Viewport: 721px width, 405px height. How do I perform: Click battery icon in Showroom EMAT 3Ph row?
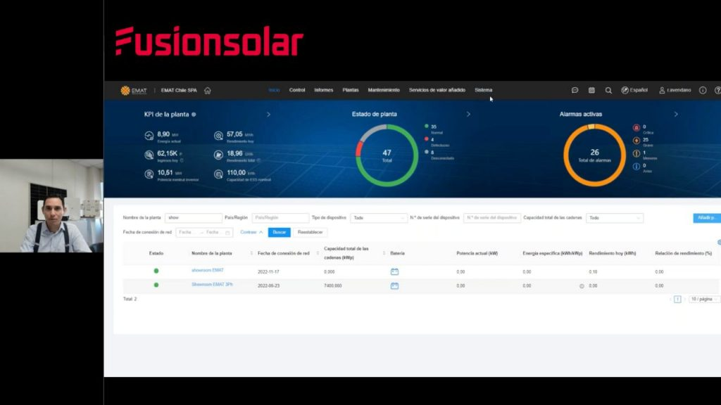point(394,285)
